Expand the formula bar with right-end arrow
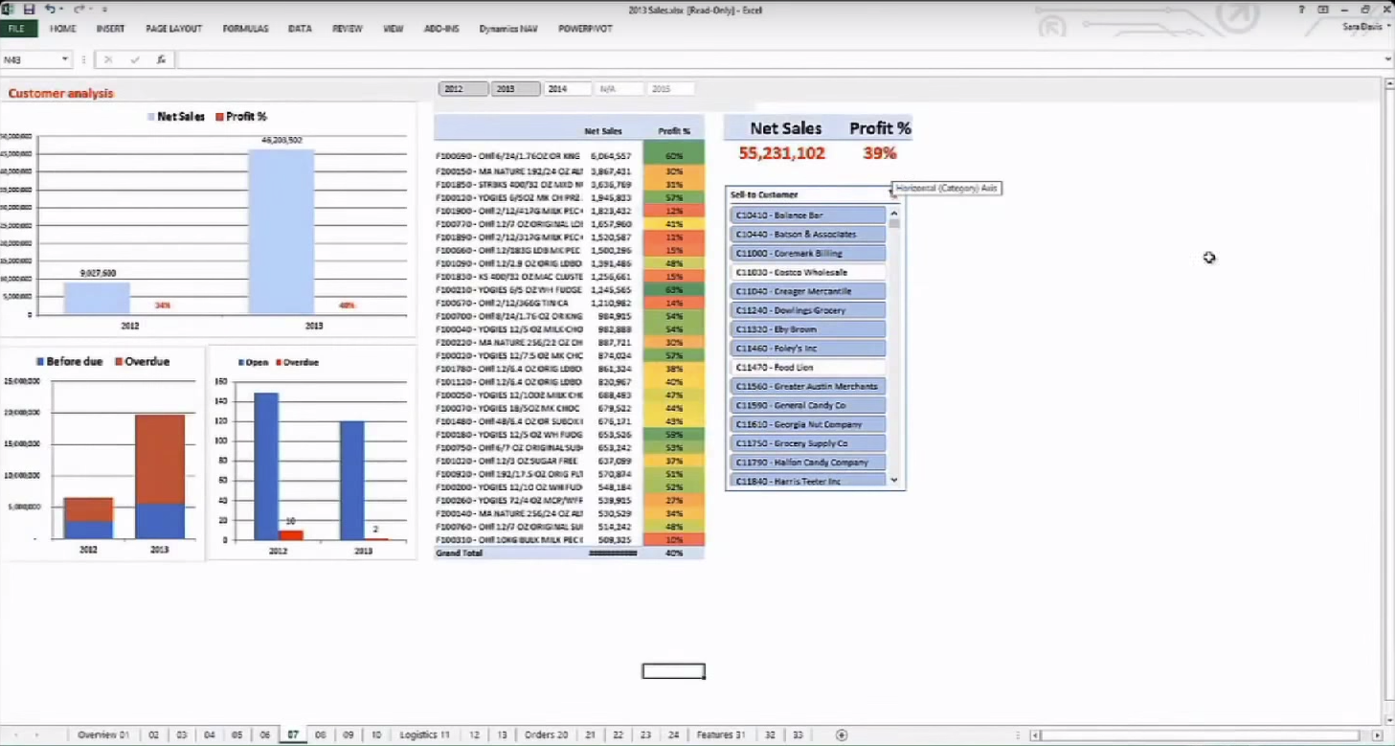 tap(1387, 59)
